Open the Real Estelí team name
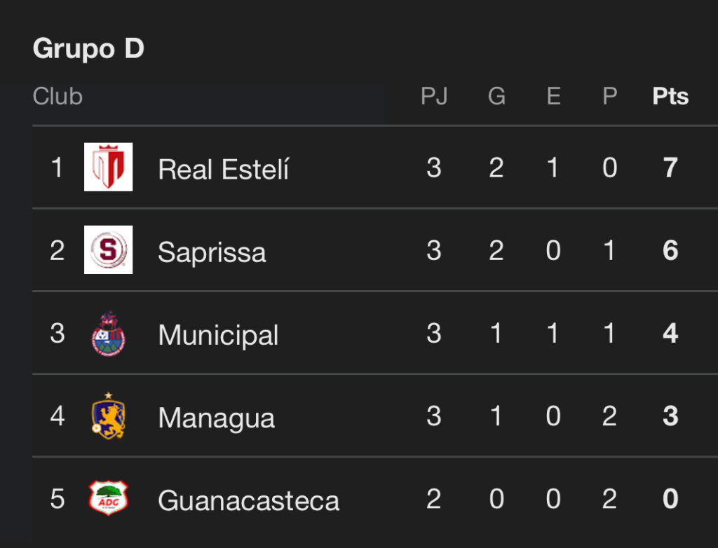Viewport: 718px width, 548px height. pos(224,169)
